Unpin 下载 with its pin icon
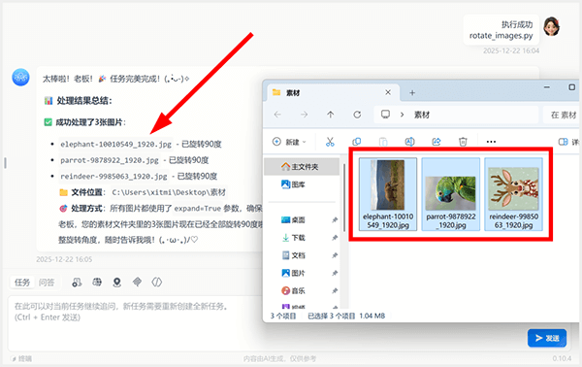The height and width of the screenshot is (367, 582). [x=335, y=238]
